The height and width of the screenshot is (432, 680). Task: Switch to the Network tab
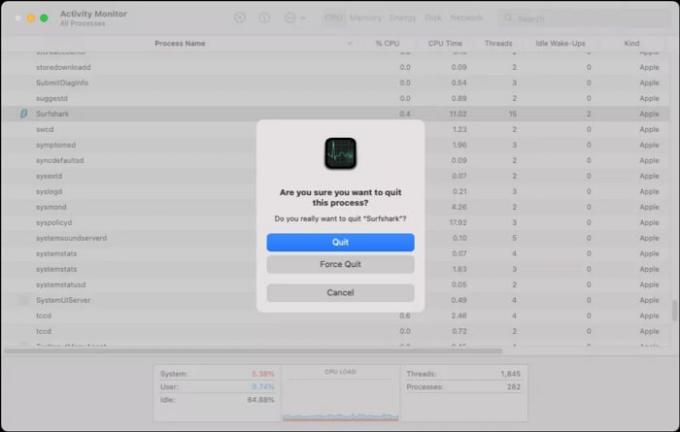click(466, 17)
